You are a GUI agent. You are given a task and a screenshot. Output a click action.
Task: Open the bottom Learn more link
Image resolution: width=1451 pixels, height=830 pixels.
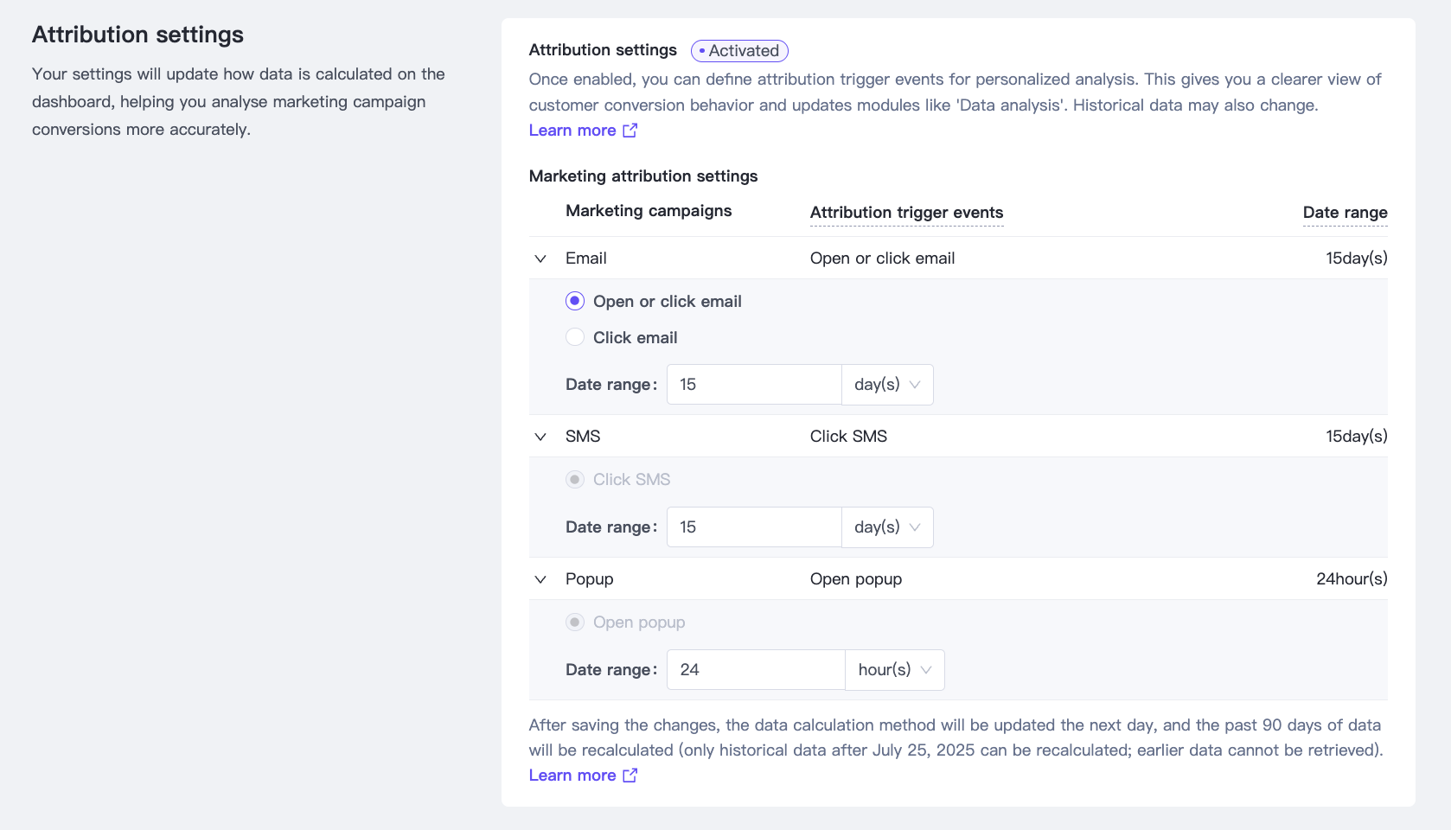pyautogui.click(x=572, y=776)
